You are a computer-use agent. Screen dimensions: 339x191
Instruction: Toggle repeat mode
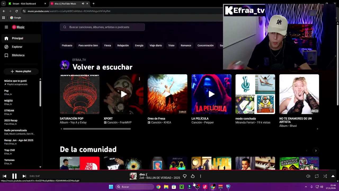pyautogui.click(x=316, y=176)
